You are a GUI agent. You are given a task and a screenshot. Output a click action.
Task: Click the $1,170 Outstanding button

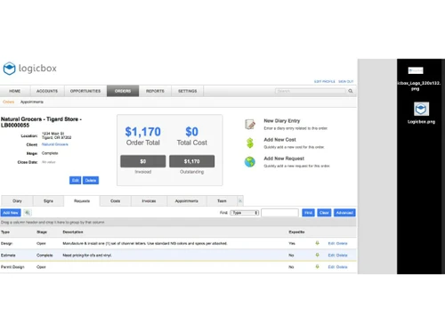coord(192,161)
